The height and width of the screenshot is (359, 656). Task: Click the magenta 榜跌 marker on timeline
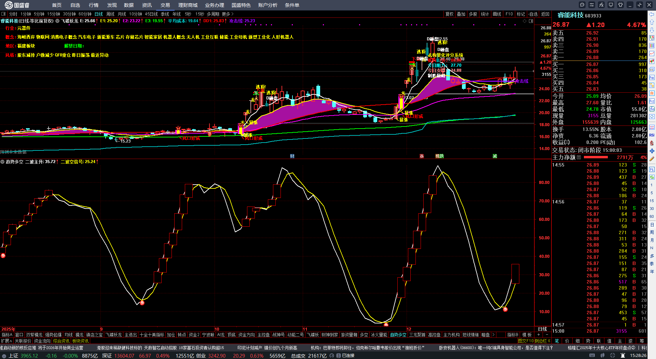click(x=440, y=156)
